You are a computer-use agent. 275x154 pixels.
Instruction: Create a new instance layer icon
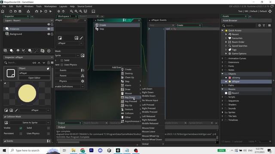[12, 50]
